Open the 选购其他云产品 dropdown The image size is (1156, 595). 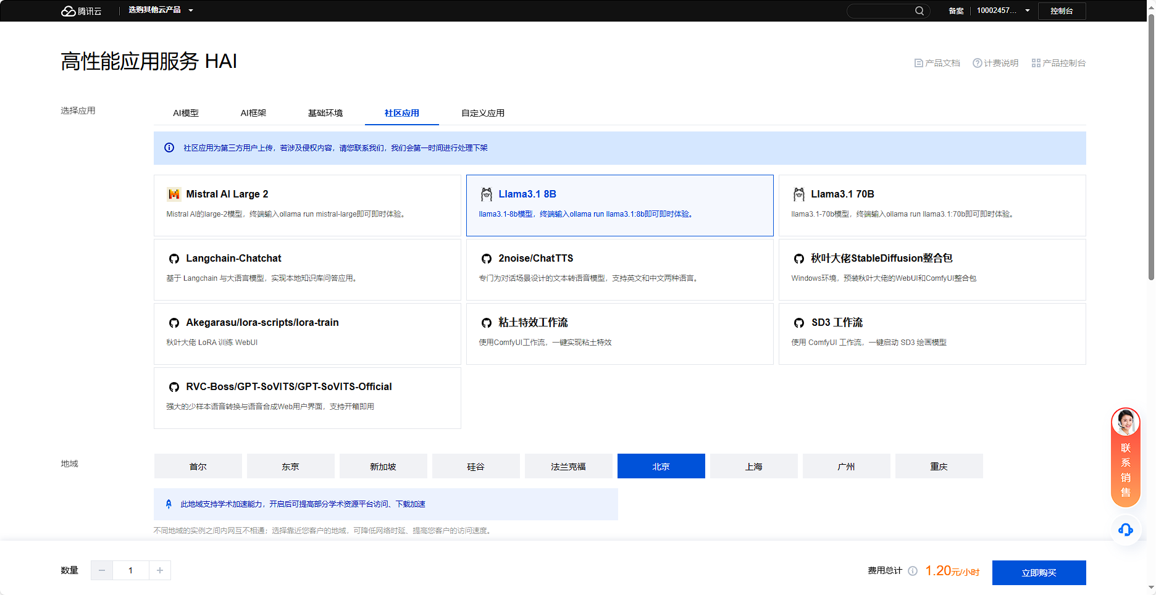click(x=161, y=10)
